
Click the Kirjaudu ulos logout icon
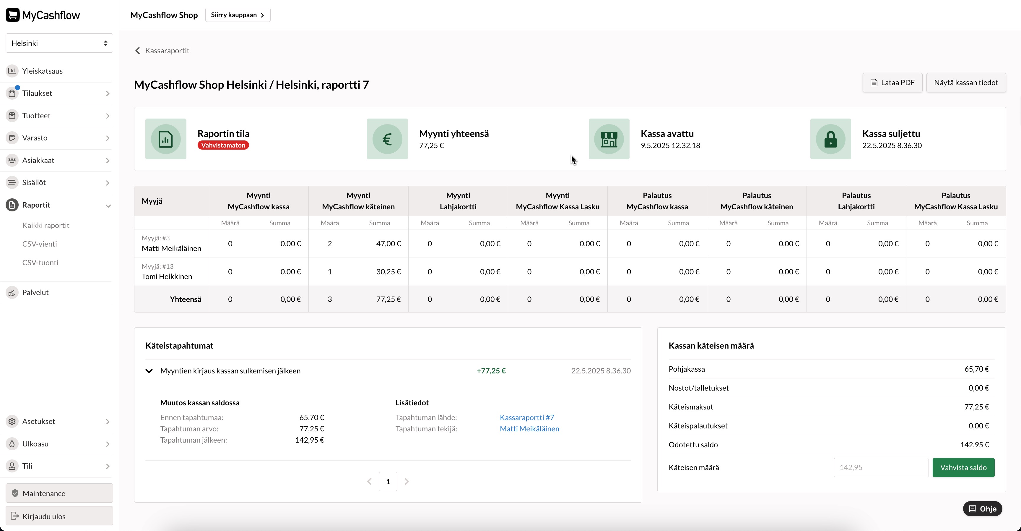point(15,516)
